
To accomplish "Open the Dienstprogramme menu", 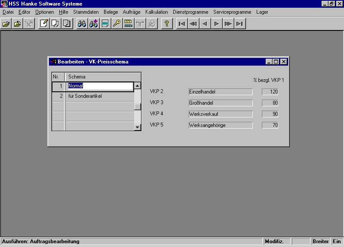I will (x=190, y=12).
